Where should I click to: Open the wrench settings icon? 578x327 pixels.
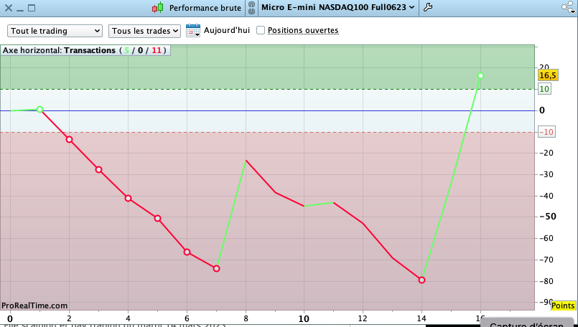click(428, 7)
